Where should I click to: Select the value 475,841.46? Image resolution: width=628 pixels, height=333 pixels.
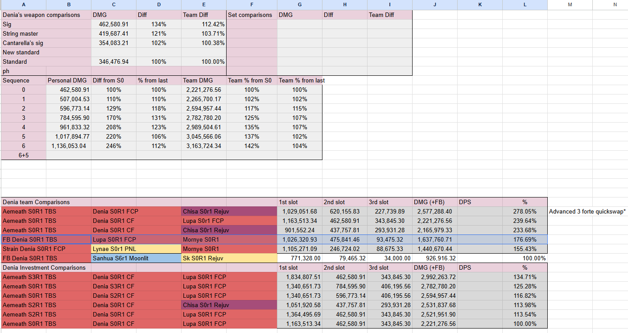click(345, 239)
